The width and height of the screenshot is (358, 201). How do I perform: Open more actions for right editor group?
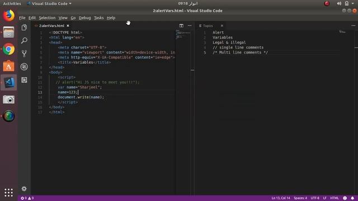point(353,26)
